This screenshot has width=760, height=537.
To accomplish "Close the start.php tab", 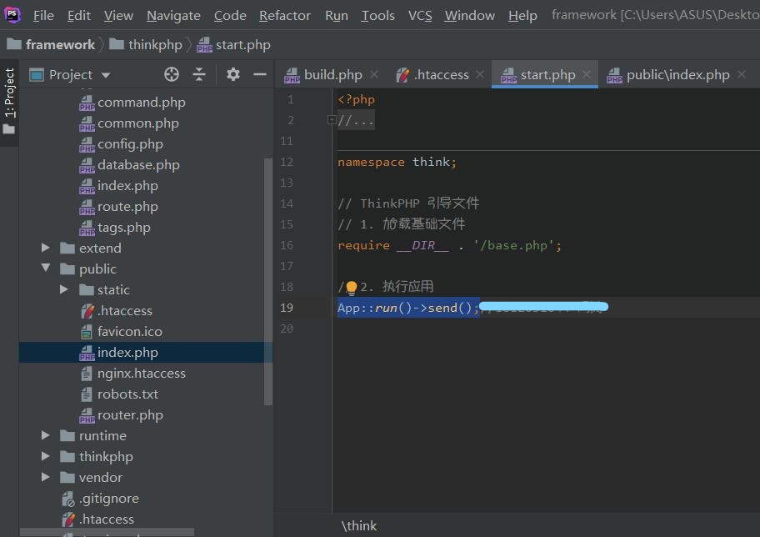I will pyautogui.click(x=587, y=74).
